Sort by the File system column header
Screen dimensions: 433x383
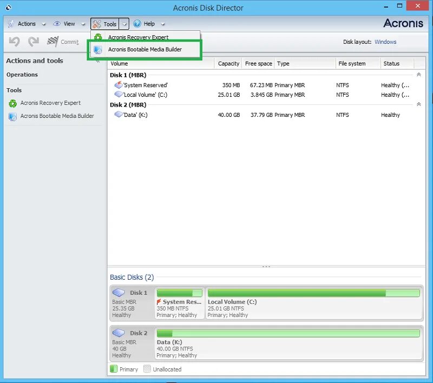358,63
